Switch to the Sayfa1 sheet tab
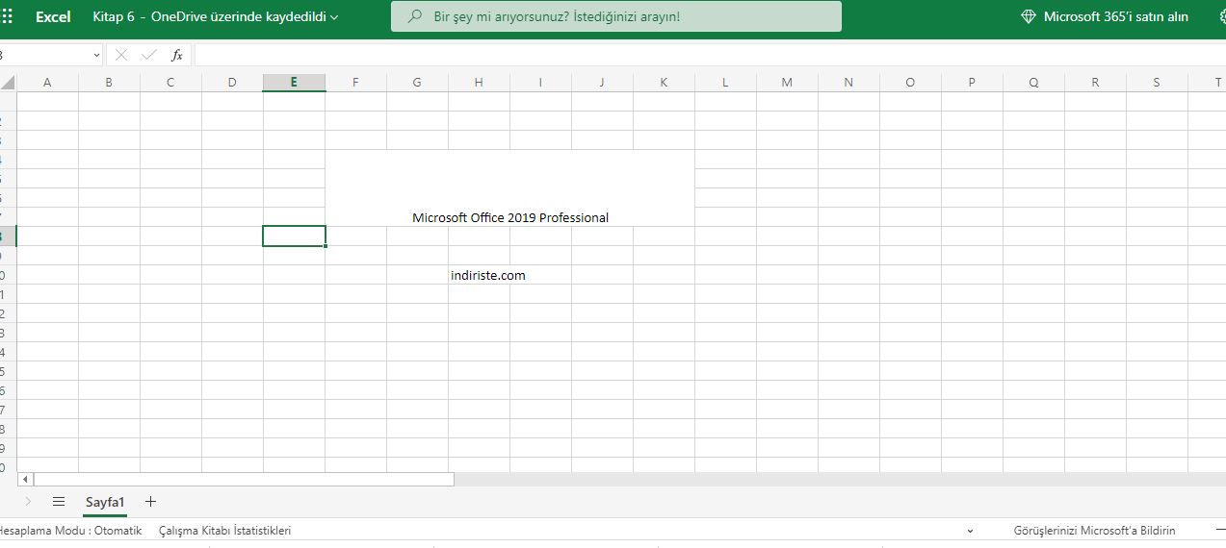 tap(105, 502)
